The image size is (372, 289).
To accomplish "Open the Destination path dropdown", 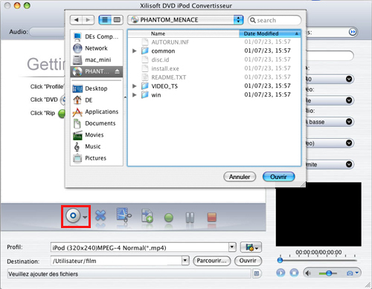I will click(185, 261).
